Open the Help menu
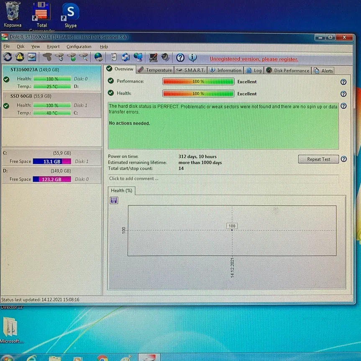This screenshot has height=361, width=361. click(x=104, y=47)
